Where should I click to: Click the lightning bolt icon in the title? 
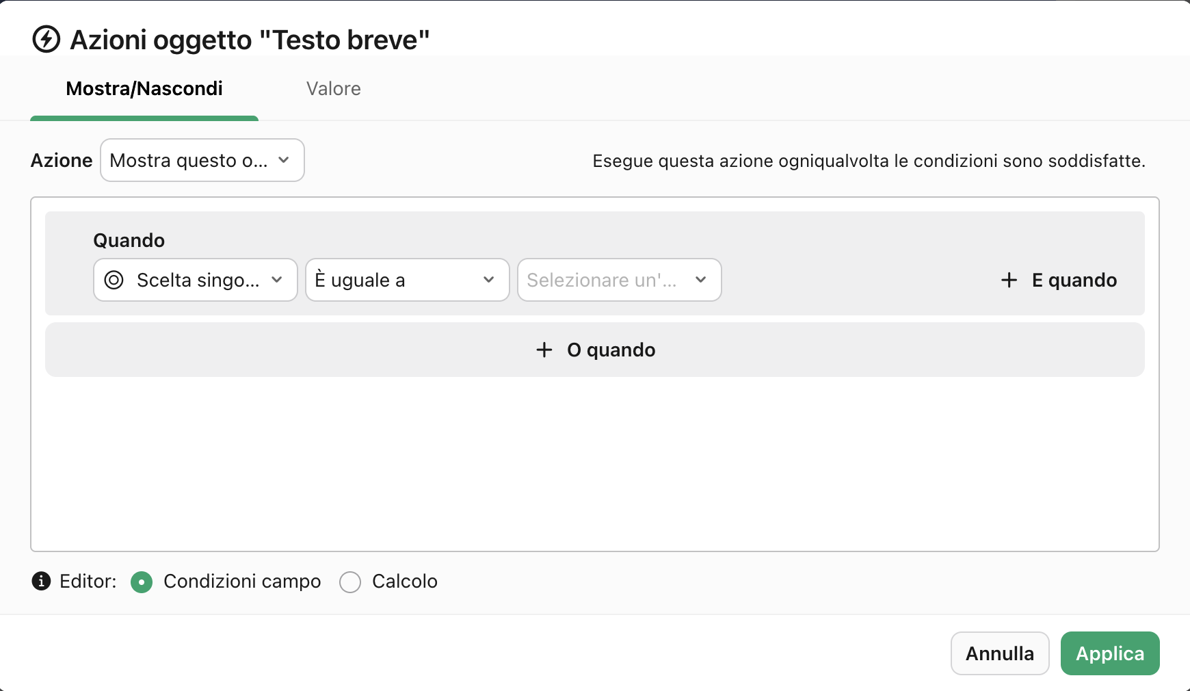click(45, 39)
